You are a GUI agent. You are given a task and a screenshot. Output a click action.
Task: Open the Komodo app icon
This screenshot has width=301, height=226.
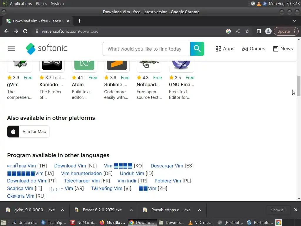pyautogui.click(x=52, y=65)
